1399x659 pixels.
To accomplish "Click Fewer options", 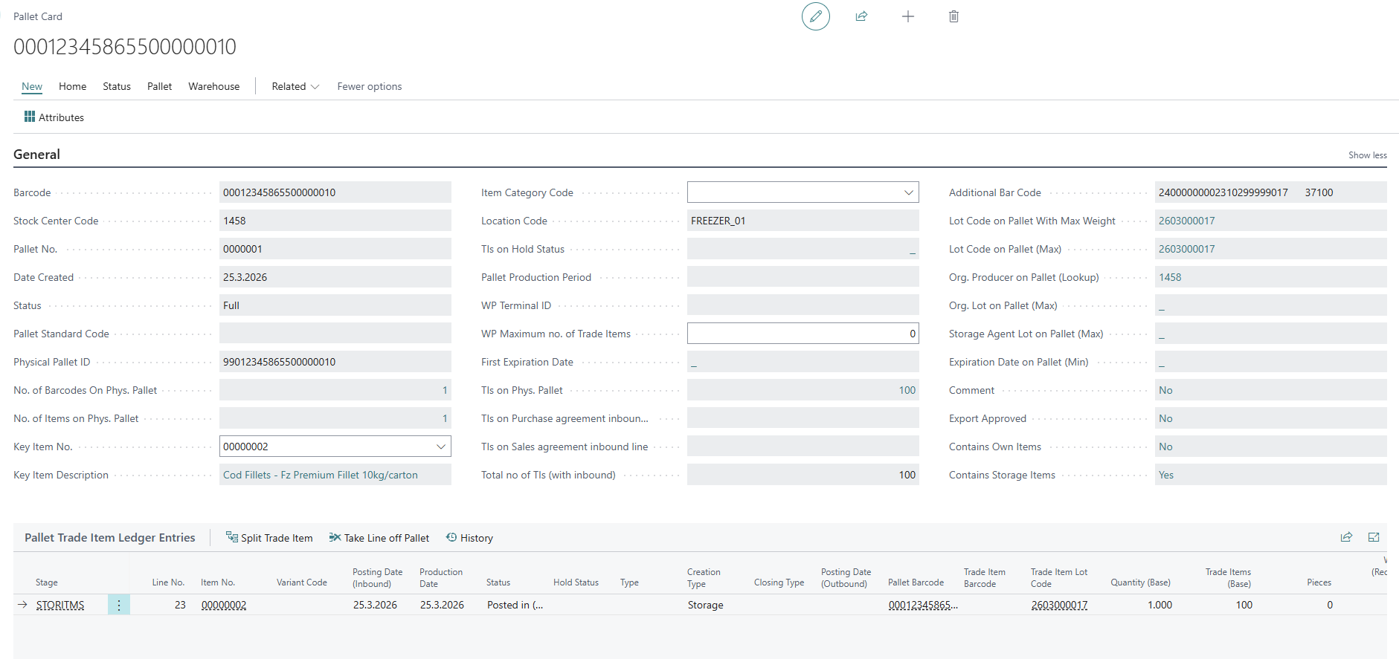I will tap(370, 86).
